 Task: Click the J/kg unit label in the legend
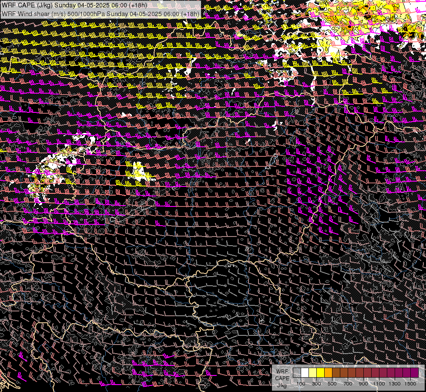[282, 385]
